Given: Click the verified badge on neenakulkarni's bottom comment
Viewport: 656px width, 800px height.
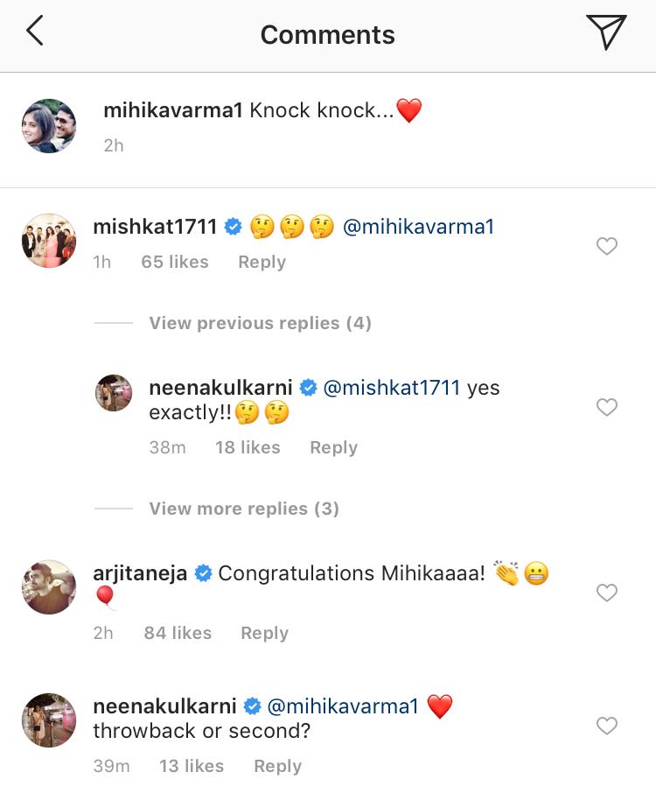Looking at the screenshot, I should (x=253, y=705).
